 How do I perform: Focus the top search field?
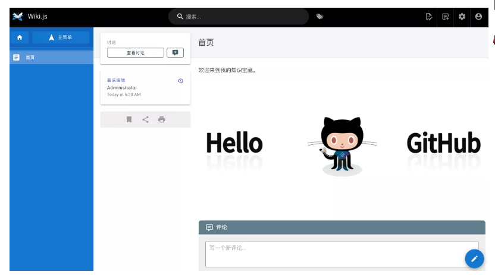[239, 17]
